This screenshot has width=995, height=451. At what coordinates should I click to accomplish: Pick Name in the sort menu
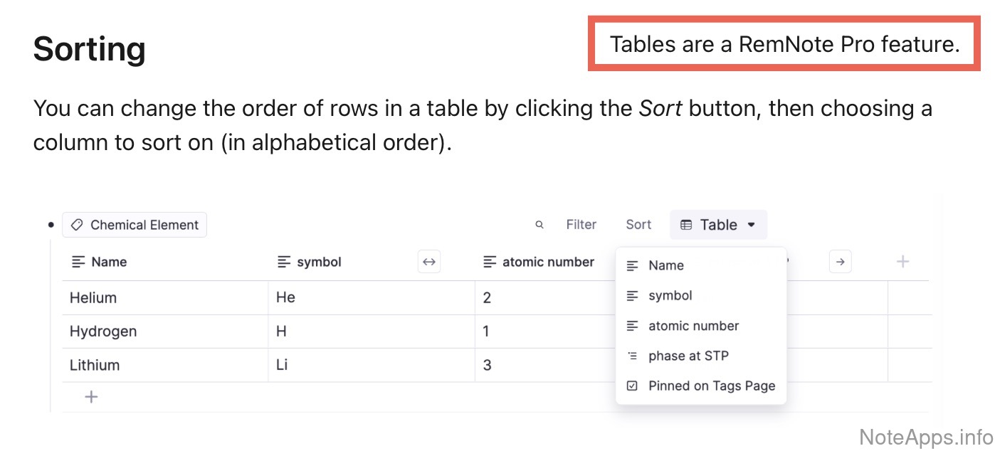point(665,265)
